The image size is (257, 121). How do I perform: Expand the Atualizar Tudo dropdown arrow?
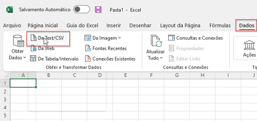[161, 58]
